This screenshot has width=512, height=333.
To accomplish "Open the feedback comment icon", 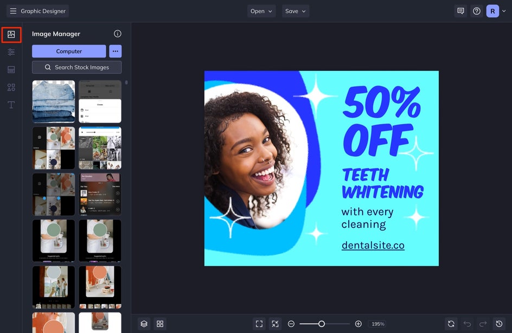I will tap(460, 11).
